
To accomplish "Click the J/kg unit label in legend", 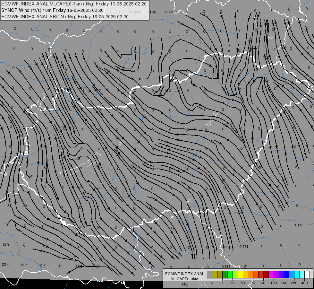I will 185,284.
